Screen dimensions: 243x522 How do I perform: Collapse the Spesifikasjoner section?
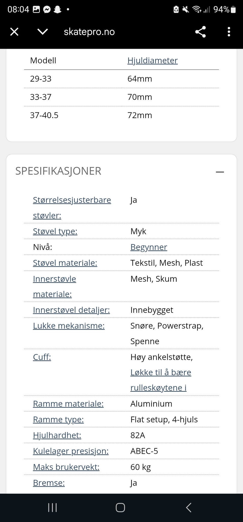click(x=220, y=172)
